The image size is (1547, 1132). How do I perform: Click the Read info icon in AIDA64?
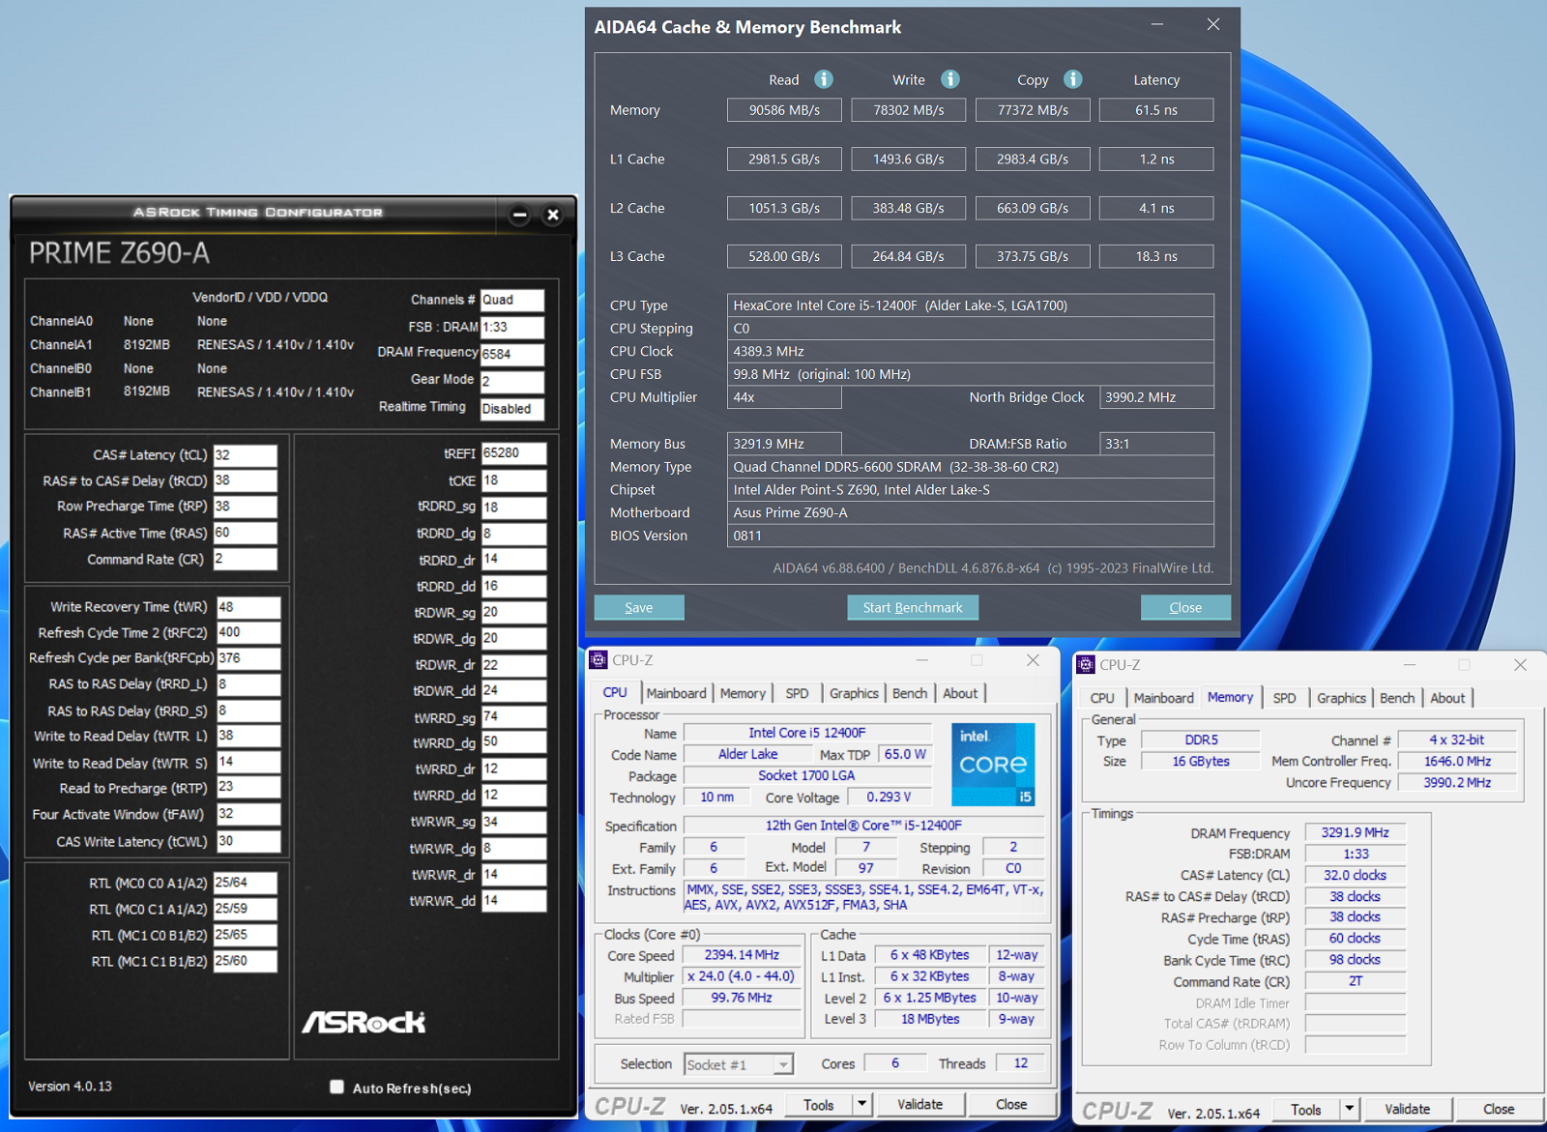823,79
